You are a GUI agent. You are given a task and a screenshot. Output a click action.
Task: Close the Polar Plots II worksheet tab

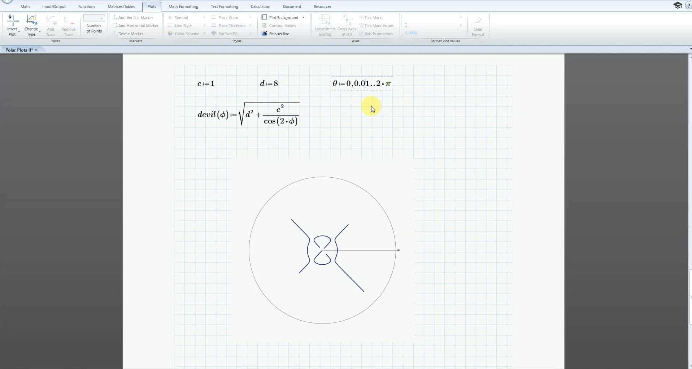pyautogui.click(x=36, y=50)
